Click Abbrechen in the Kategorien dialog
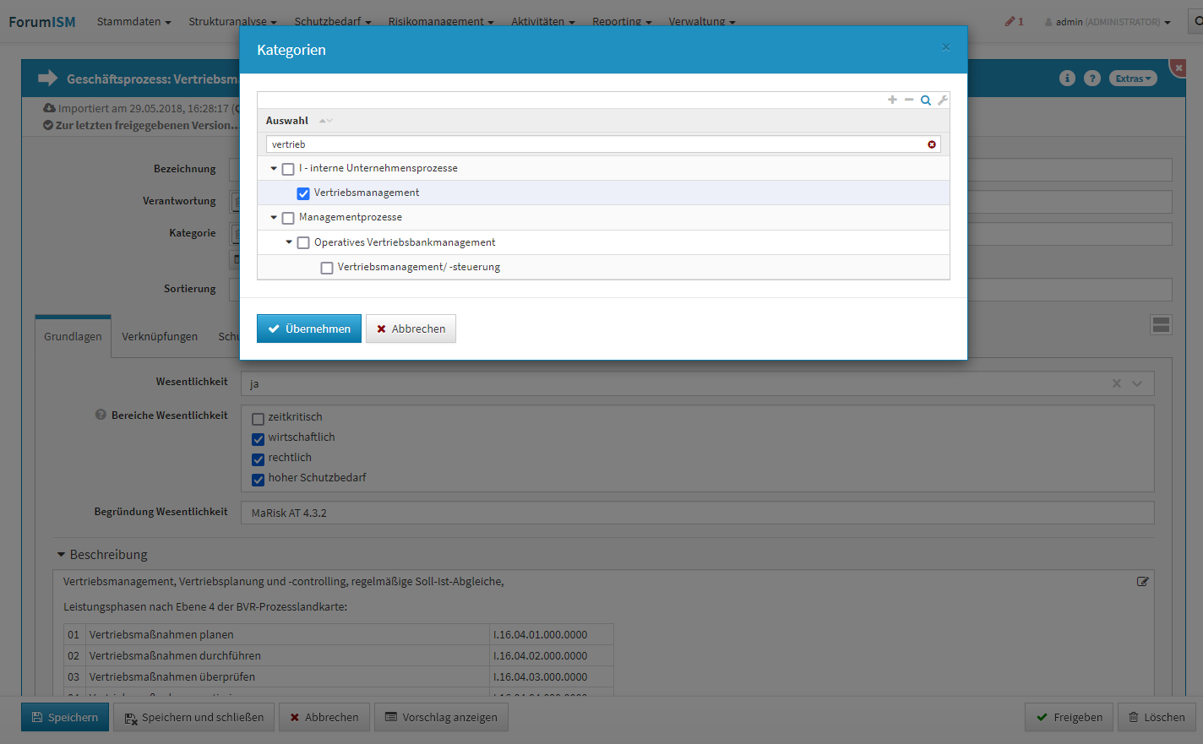 pos(411,329)
